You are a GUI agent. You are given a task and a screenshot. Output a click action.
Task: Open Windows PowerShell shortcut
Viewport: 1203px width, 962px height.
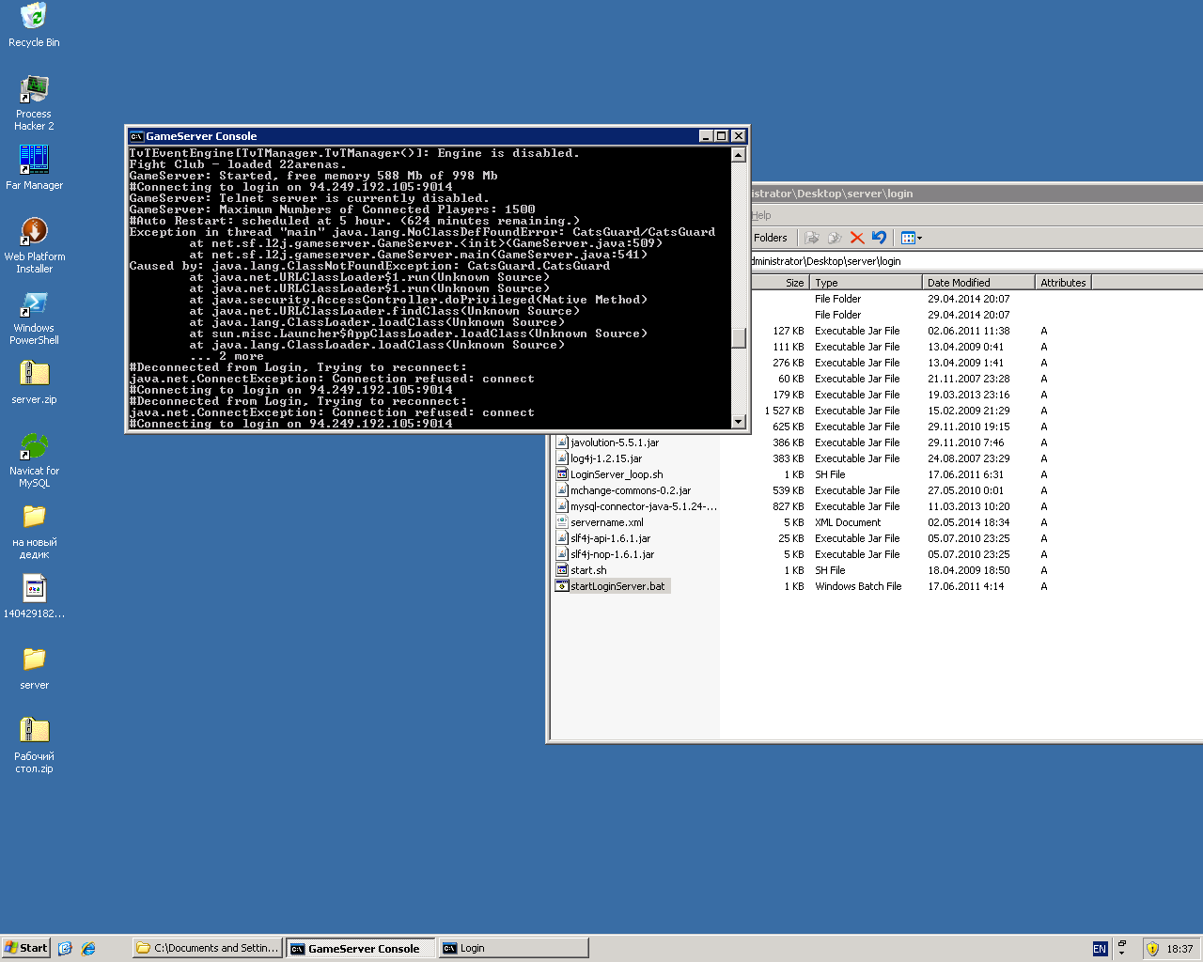34,317
